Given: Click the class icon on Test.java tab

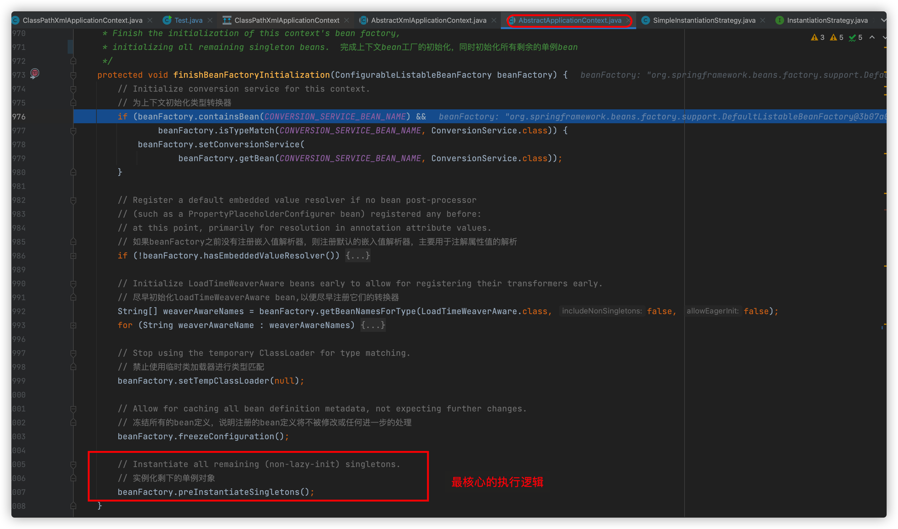Looking at the screenshot, I should point(167,20).
